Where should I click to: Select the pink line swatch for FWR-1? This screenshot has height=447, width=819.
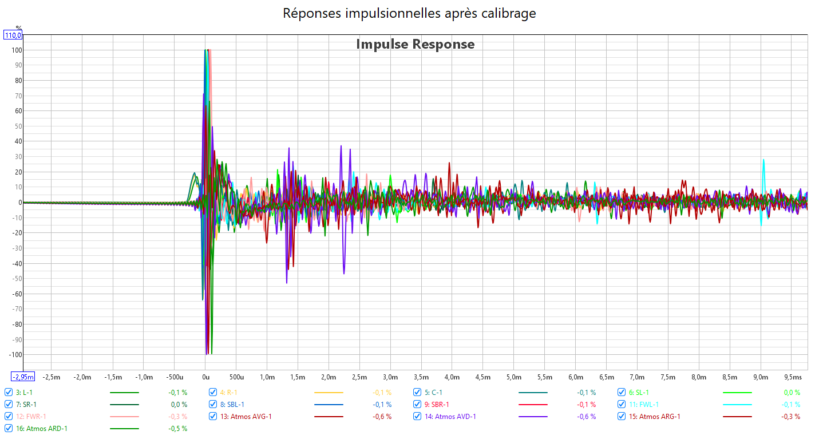(x=124, y=417)
